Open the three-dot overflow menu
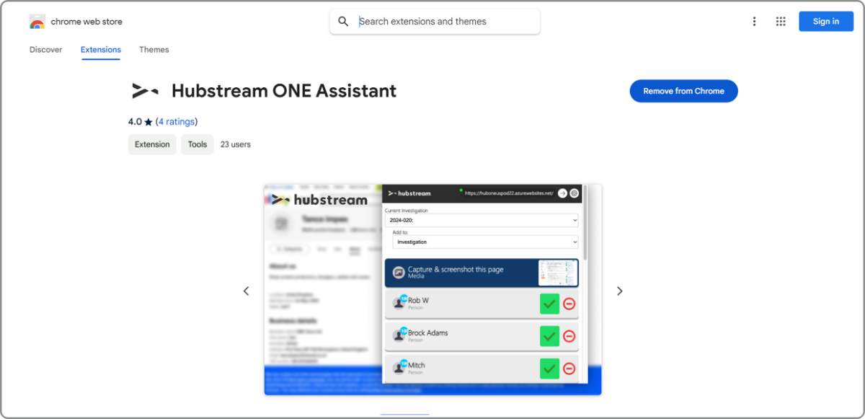865x419 pixels. pos(754,21)
